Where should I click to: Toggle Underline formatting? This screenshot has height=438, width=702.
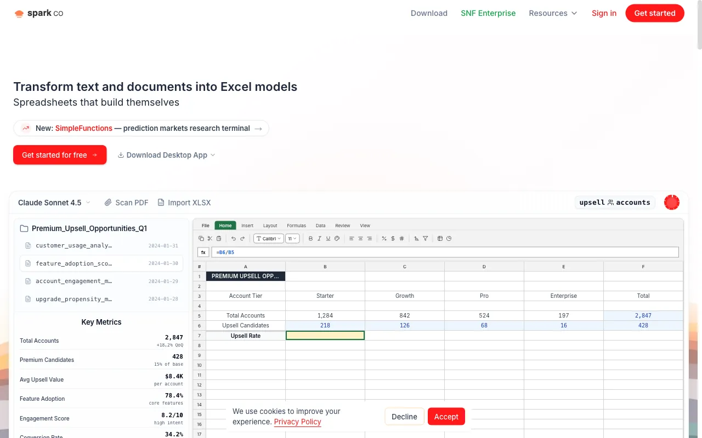coord(328,238)
